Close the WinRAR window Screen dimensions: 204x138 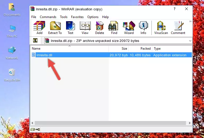point(186,9)
